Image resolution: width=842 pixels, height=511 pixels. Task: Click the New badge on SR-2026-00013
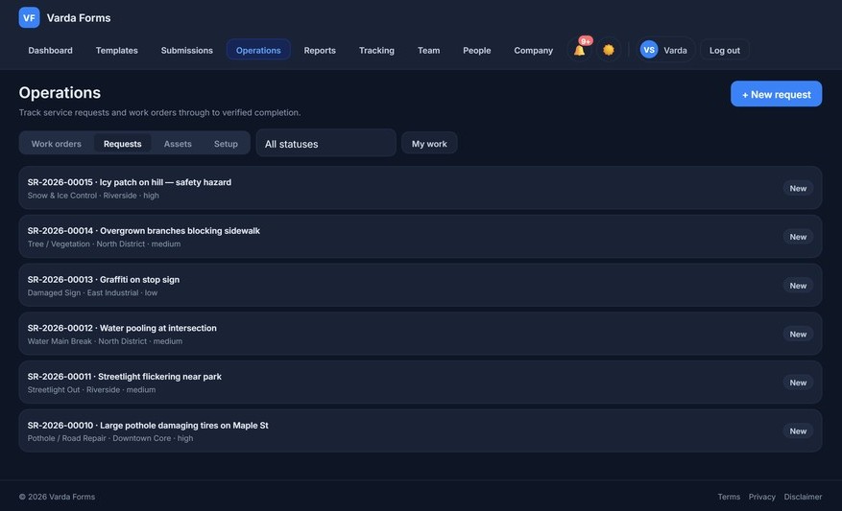pos(798,286)
